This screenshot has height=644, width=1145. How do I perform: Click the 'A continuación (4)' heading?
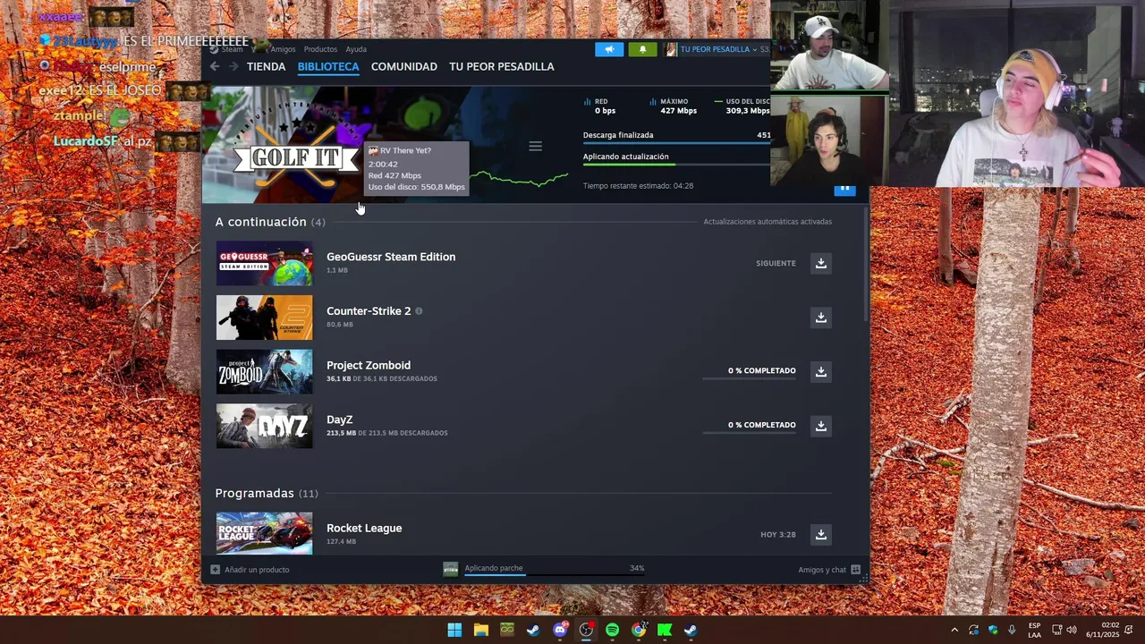point(270,222)
